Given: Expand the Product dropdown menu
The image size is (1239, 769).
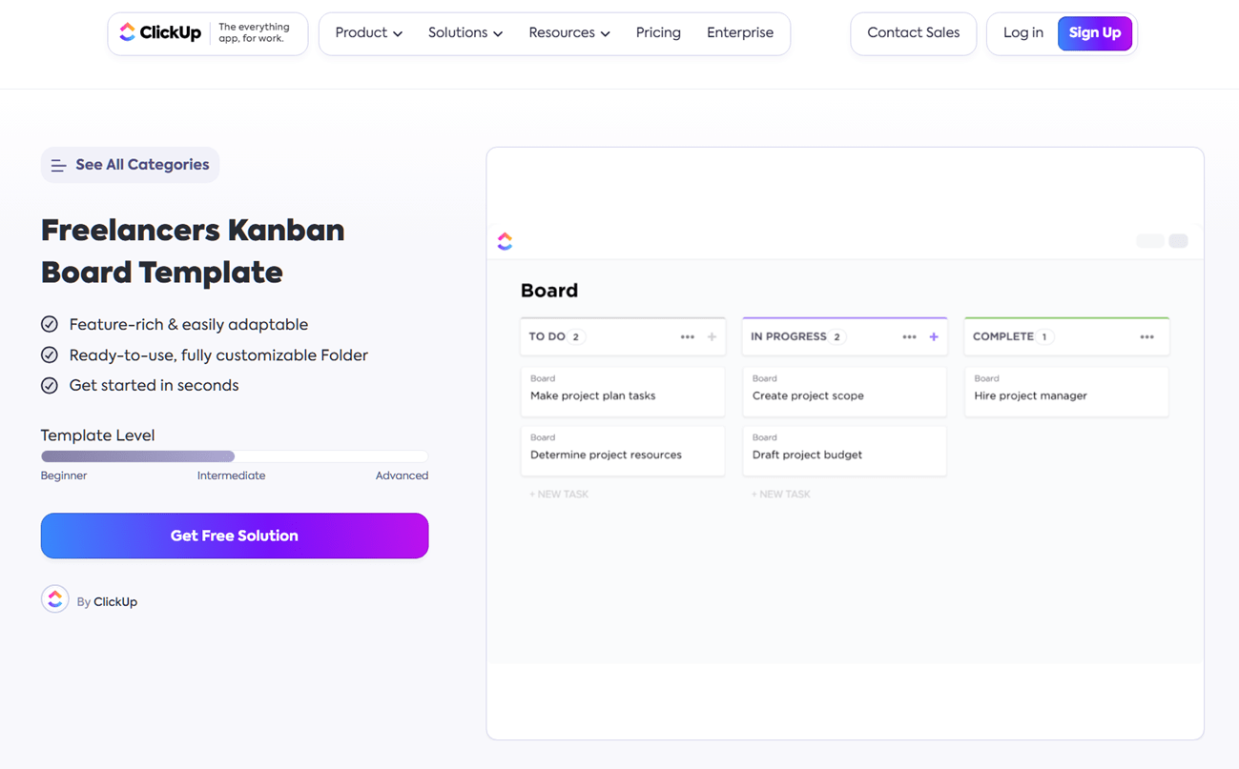Looking at the screenshot, I should [368, 33].
